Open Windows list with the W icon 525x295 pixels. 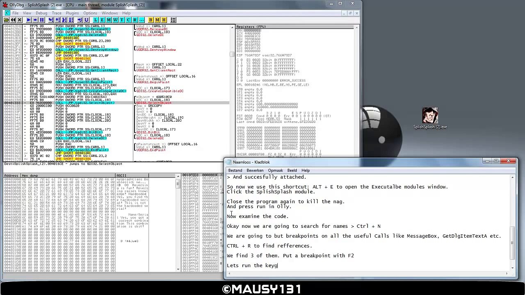point(115,20)
